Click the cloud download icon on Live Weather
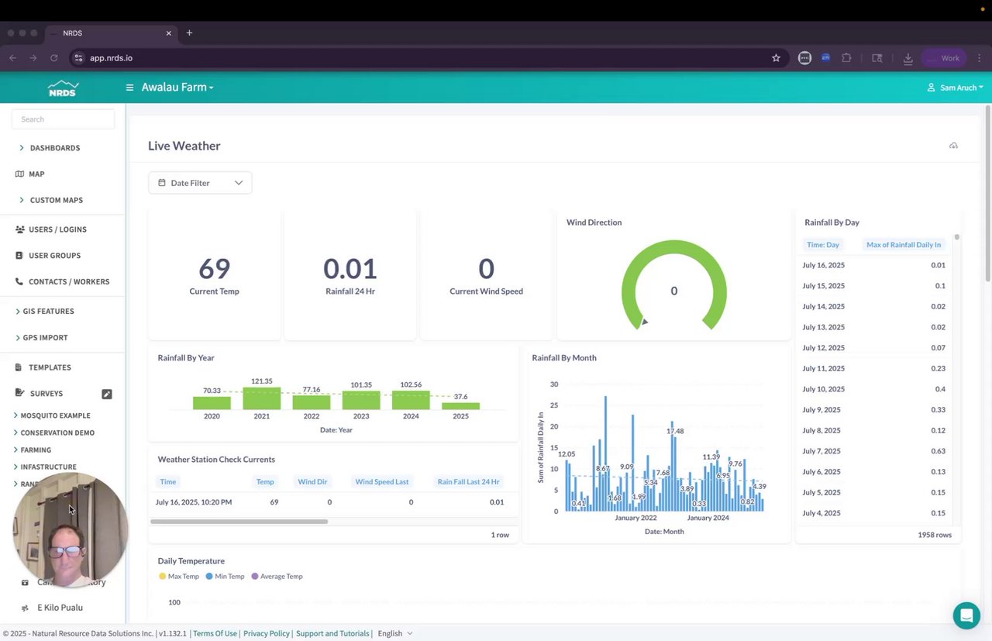Screen dimensions: 992x641 (x=953, y=146)
